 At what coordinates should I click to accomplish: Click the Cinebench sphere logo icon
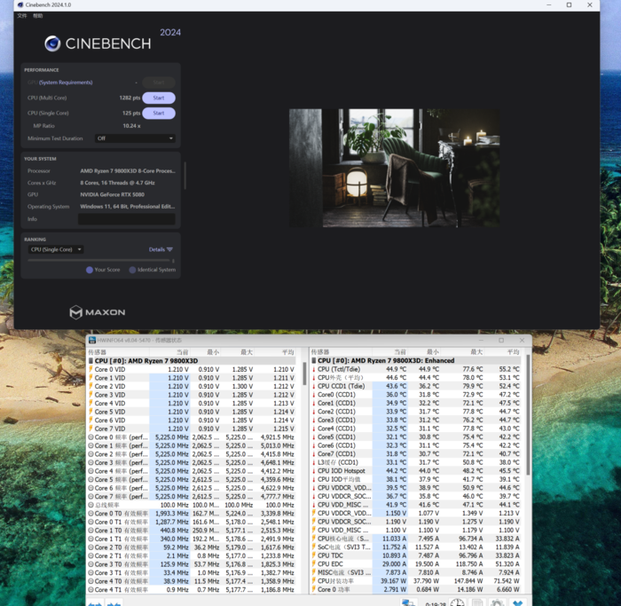tap(52, 43)
